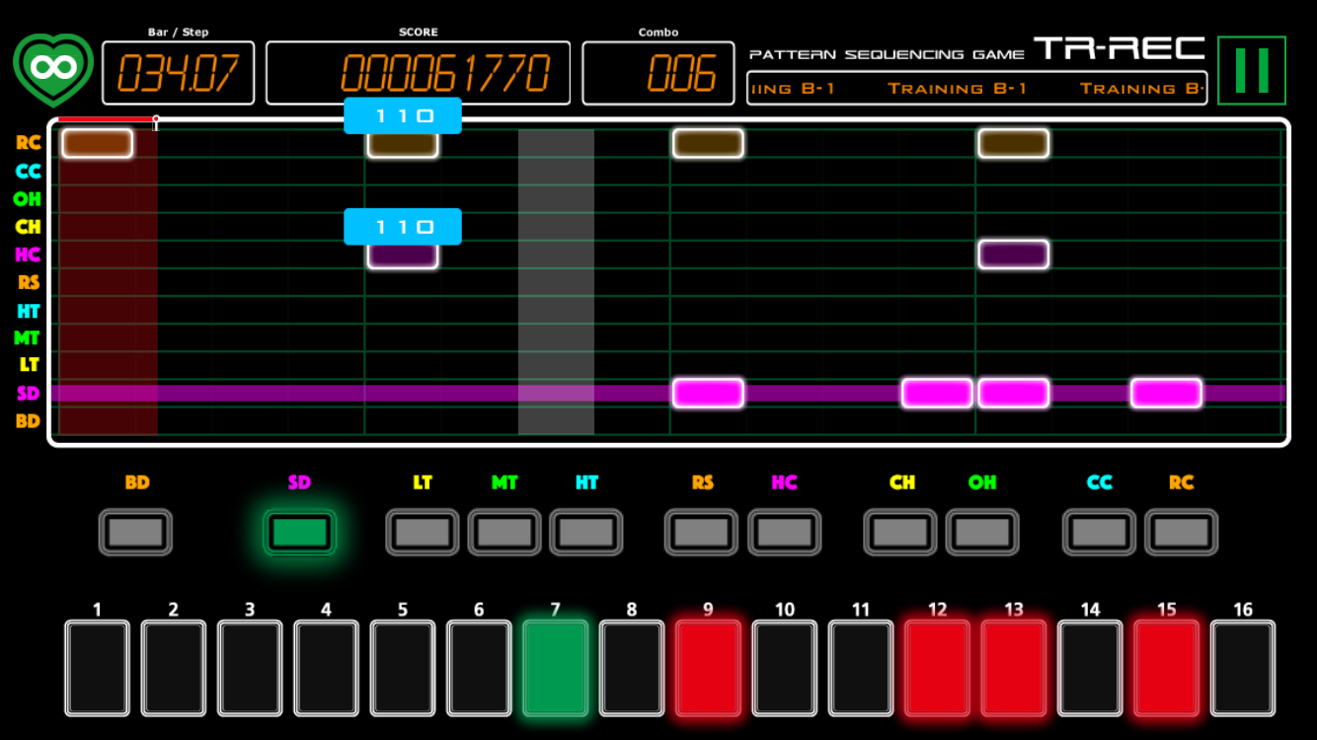Image resolution: width=1317 pixels, height=740 pixels.
Task: Tap the green infinity heart icon
Action: pos(53,70)
